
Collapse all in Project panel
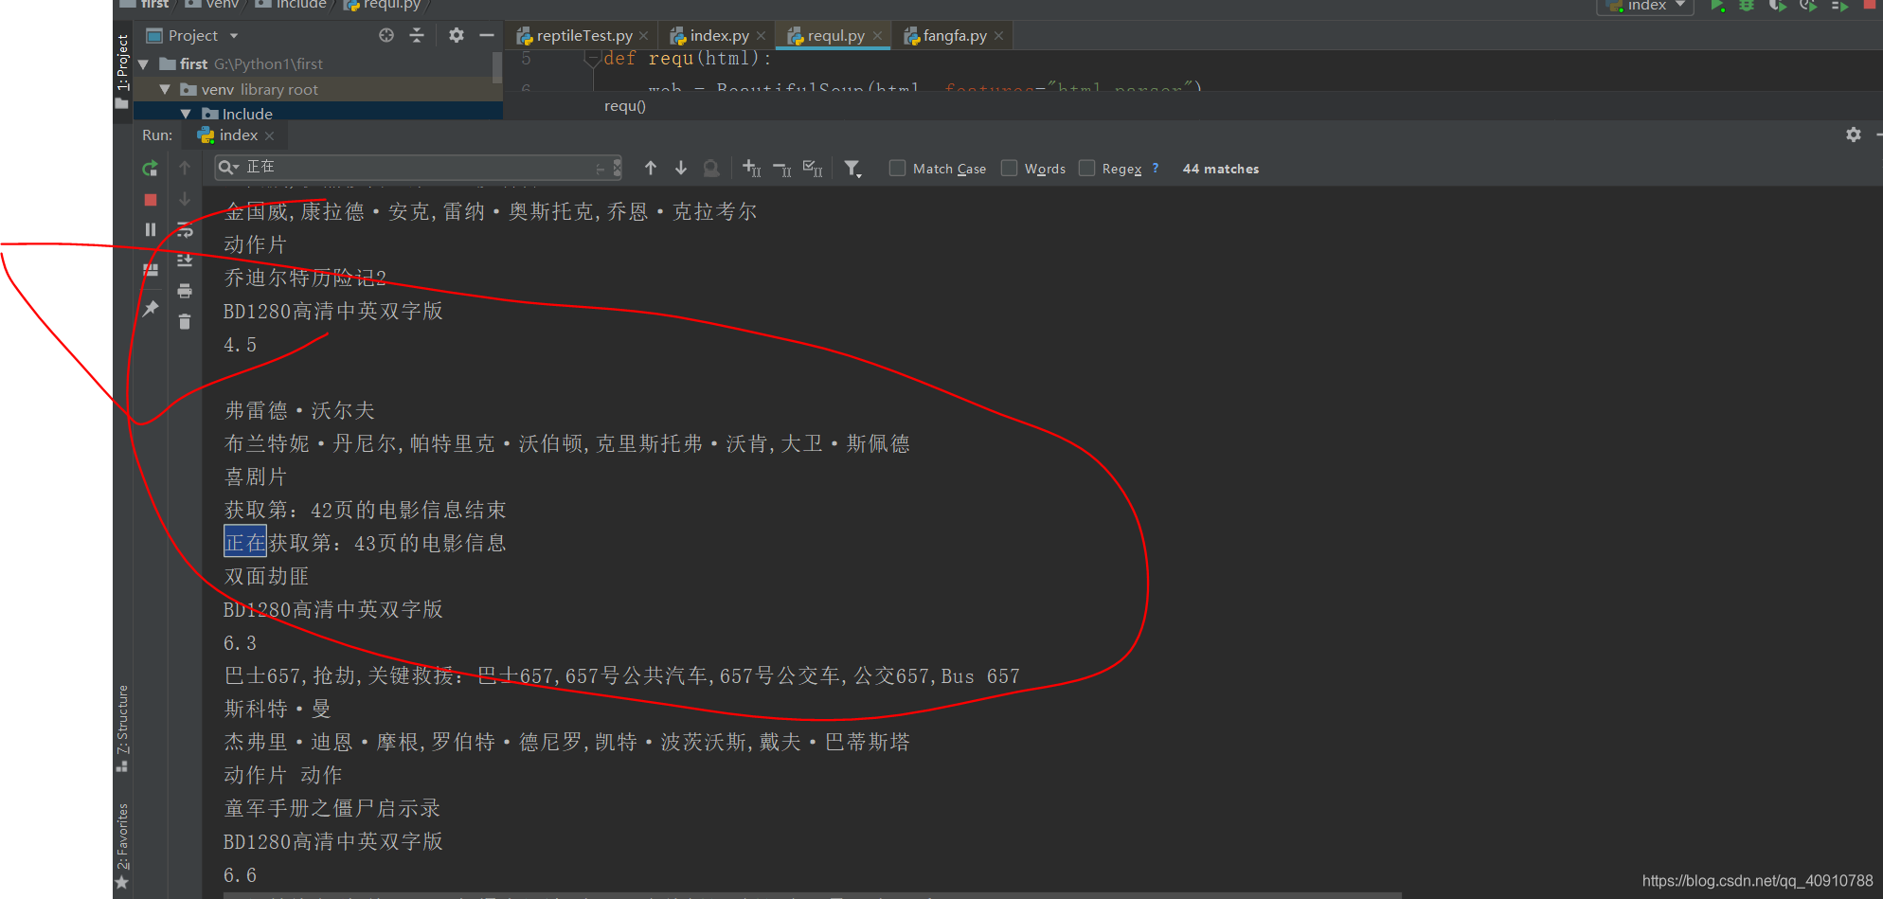pyautogui.click(x=417, y=35)
